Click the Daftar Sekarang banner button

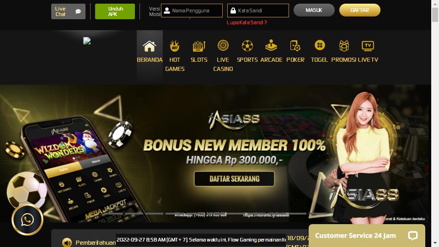pyautogui.click(x=234, y=179)
